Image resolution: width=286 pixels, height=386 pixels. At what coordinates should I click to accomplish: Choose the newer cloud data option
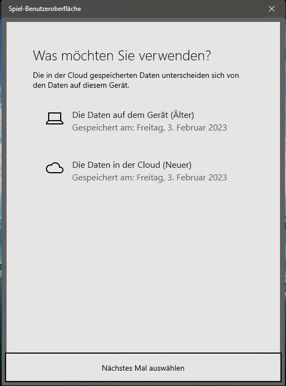(136, 171)
